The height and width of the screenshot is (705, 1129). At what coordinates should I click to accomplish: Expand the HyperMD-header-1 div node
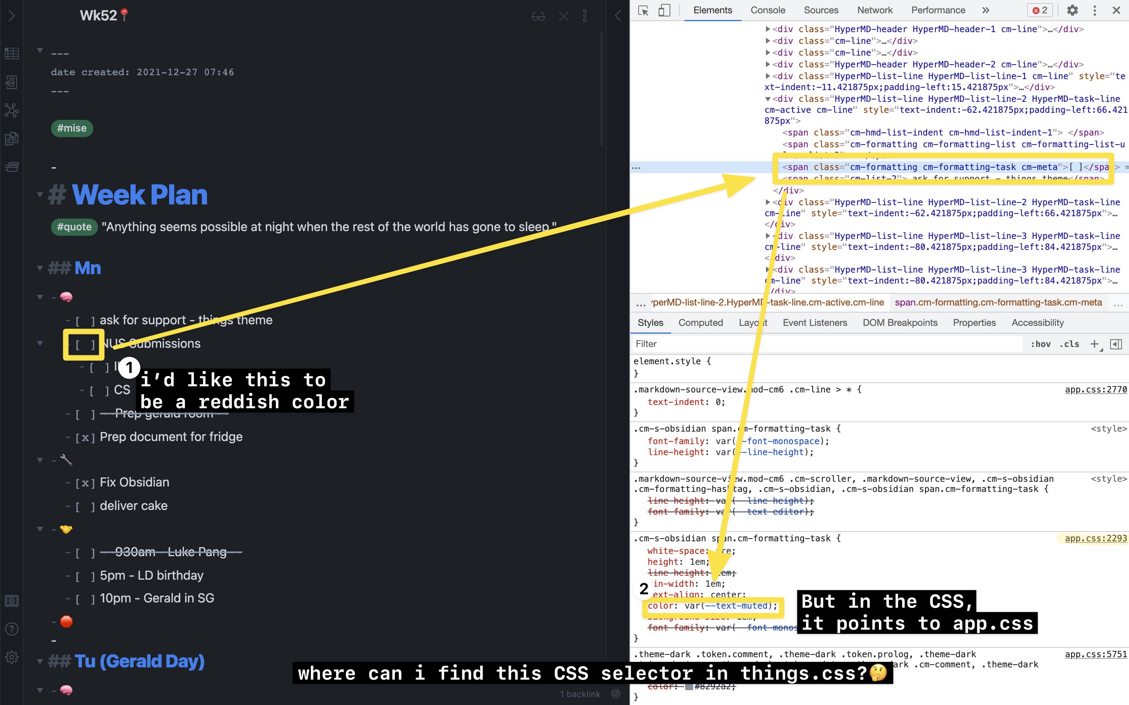(x=768, y=29)
